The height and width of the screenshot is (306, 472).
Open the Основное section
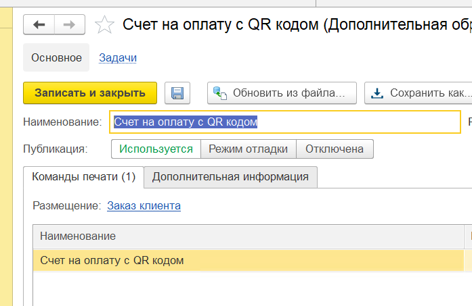tap(56, 57)
